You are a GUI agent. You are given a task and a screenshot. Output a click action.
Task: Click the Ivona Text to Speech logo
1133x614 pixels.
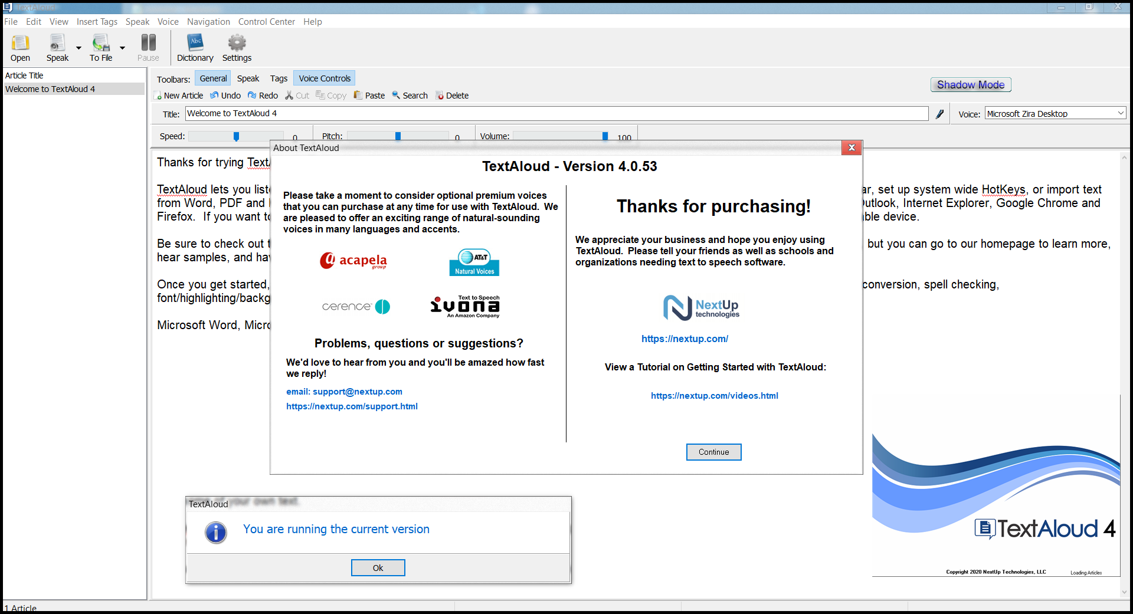coord(465,306)
